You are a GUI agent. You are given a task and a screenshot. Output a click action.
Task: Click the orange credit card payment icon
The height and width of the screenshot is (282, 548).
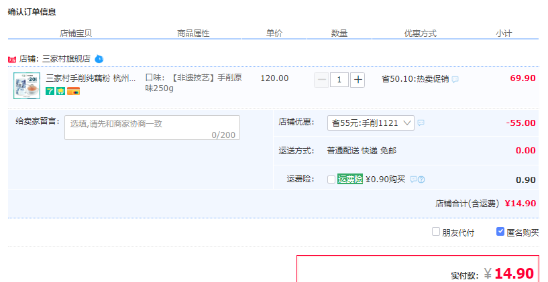click(x=73, y=92)
